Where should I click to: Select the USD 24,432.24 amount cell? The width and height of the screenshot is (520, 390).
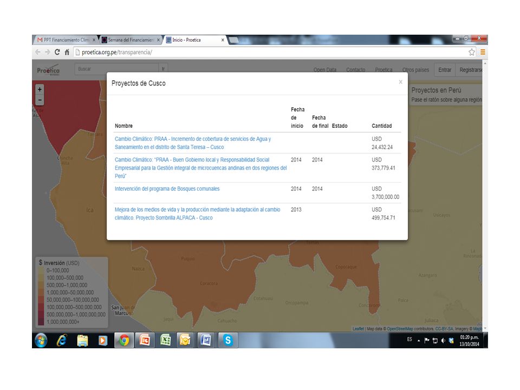[382, 143]
